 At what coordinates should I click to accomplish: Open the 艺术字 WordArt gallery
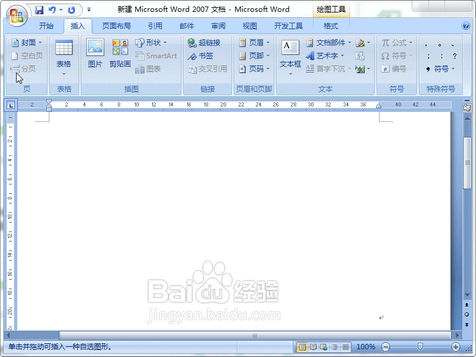tap(325, 56)
